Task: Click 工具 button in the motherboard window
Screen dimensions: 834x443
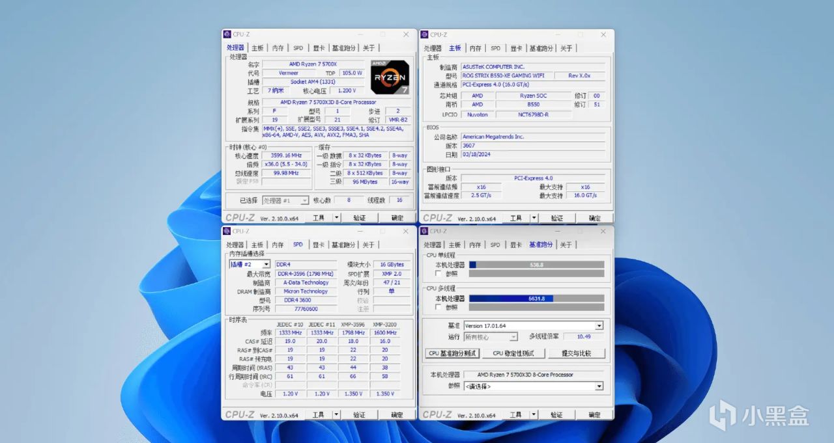Action: point(515,219)
